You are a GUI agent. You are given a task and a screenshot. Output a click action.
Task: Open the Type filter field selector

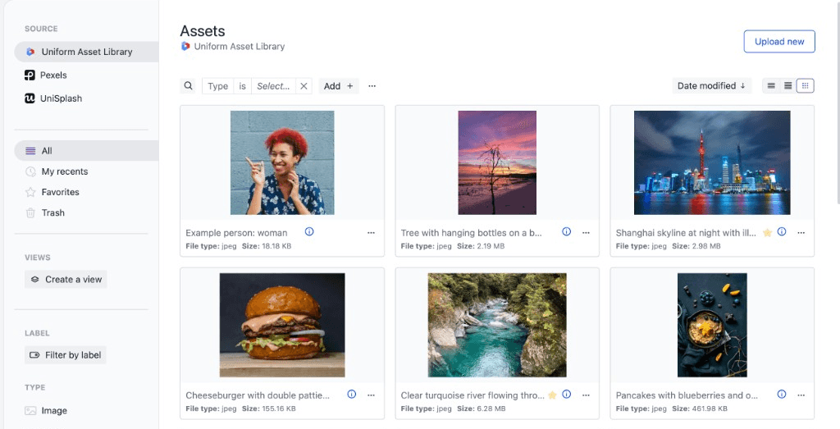(217, 86)
